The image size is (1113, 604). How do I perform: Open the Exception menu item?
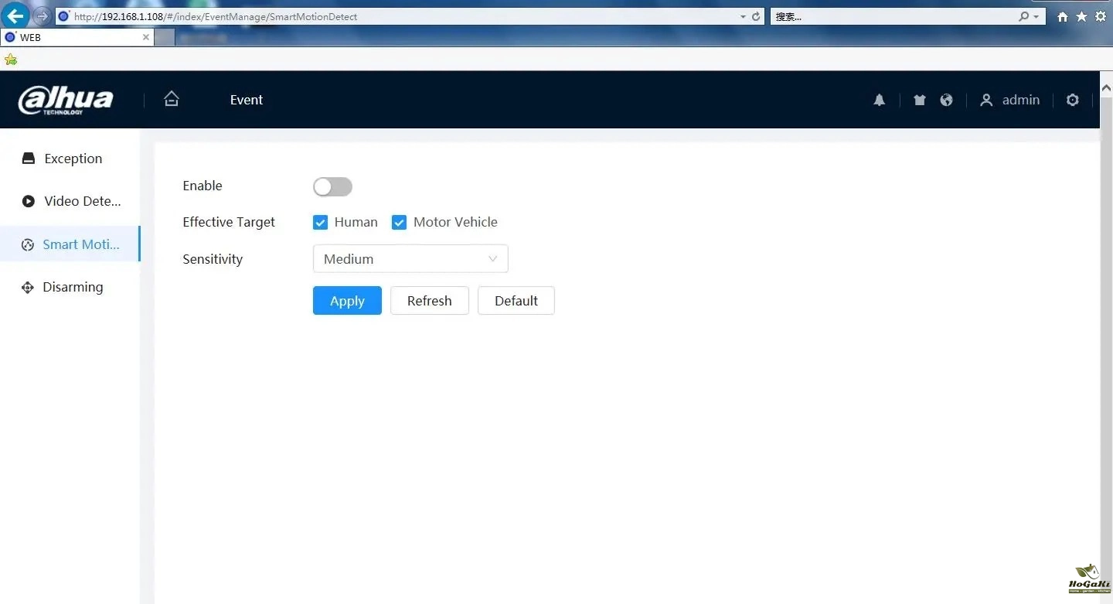(x=72, y=159)
